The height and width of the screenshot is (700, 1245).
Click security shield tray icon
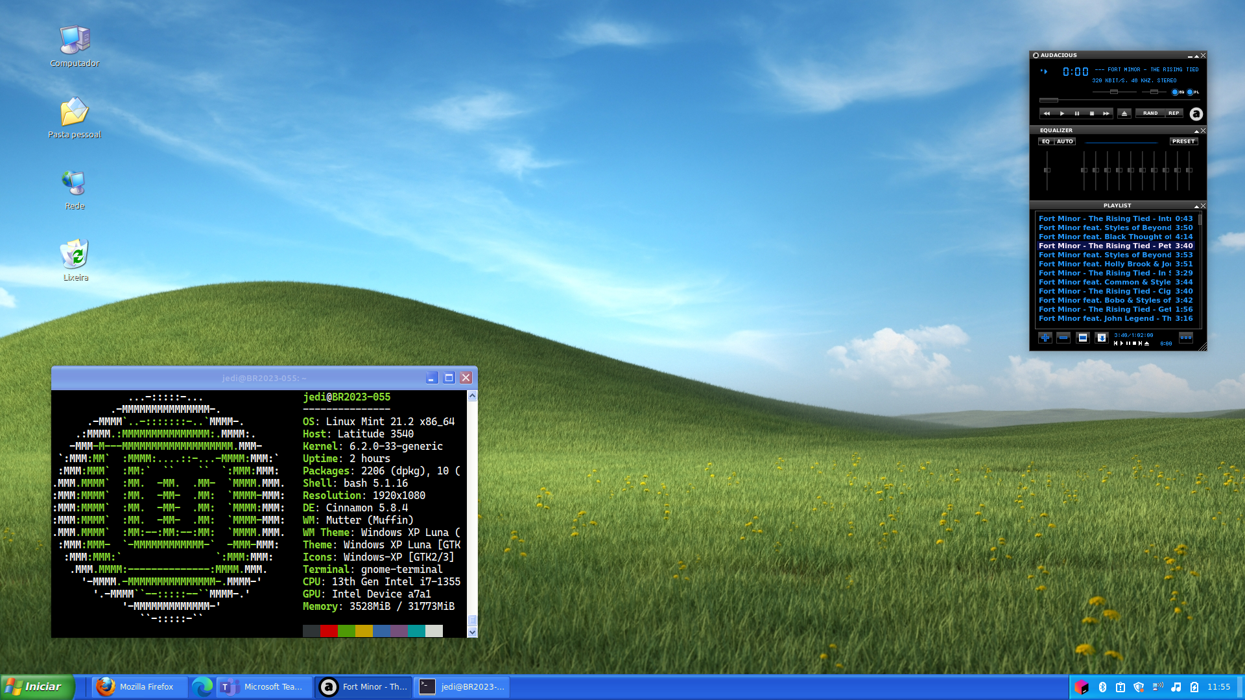coord(1139,687)
